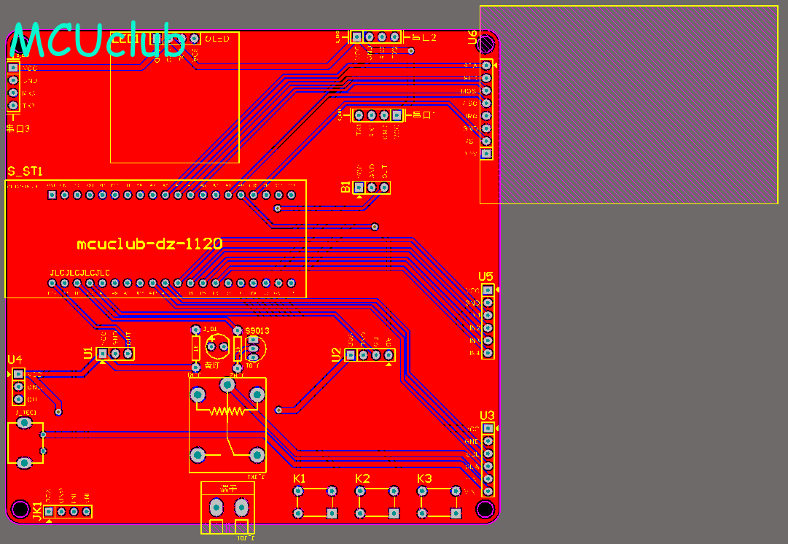
Task: Click the via below U4 header
Action: [x=58, y=412]
